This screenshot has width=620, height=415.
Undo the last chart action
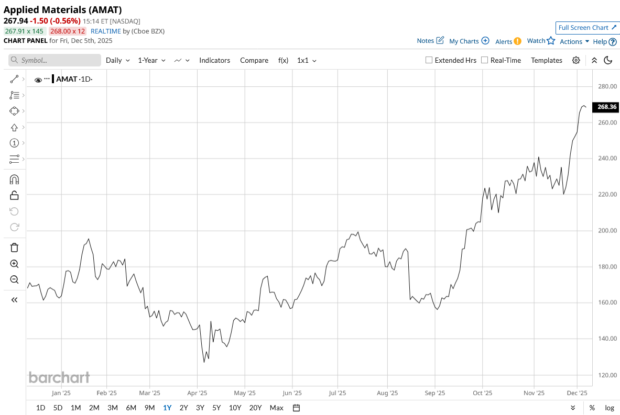point(14,211)
